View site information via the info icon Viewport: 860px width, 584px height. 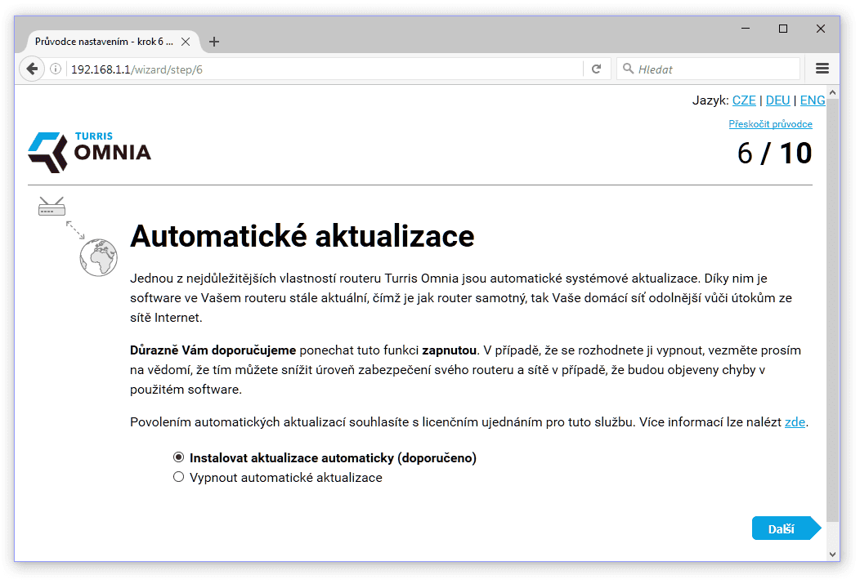click(x=55, y=69)
